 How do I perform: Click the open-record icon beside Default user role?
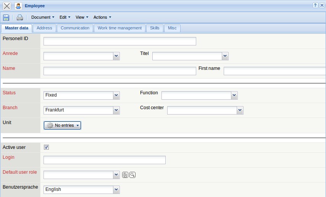click(x=125, y=175)
